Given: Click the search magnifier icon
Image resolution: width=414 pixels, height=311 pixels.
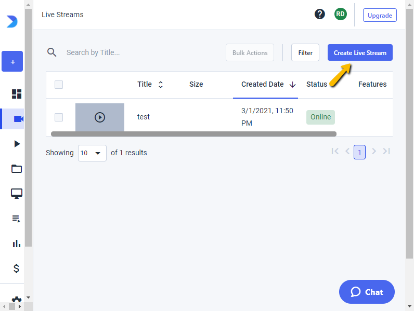Looking at the screenshot, I should [x=52, y=52].
